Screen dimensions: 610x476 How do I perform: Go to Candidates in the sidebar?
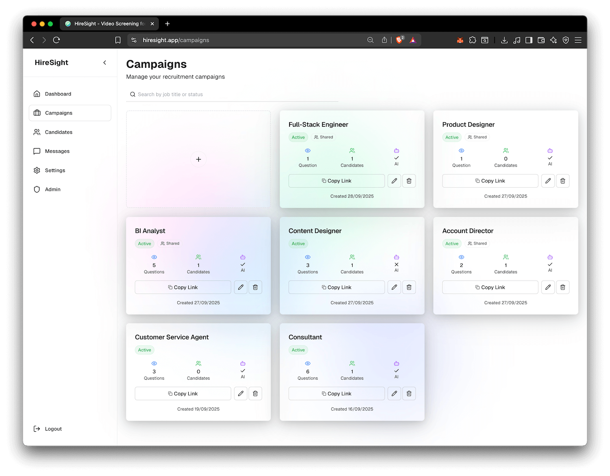click(x=59, y=132)
